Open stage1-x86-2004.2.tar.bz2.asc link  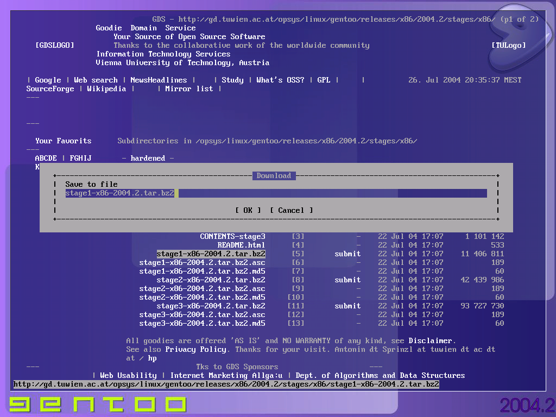(202, 262)
